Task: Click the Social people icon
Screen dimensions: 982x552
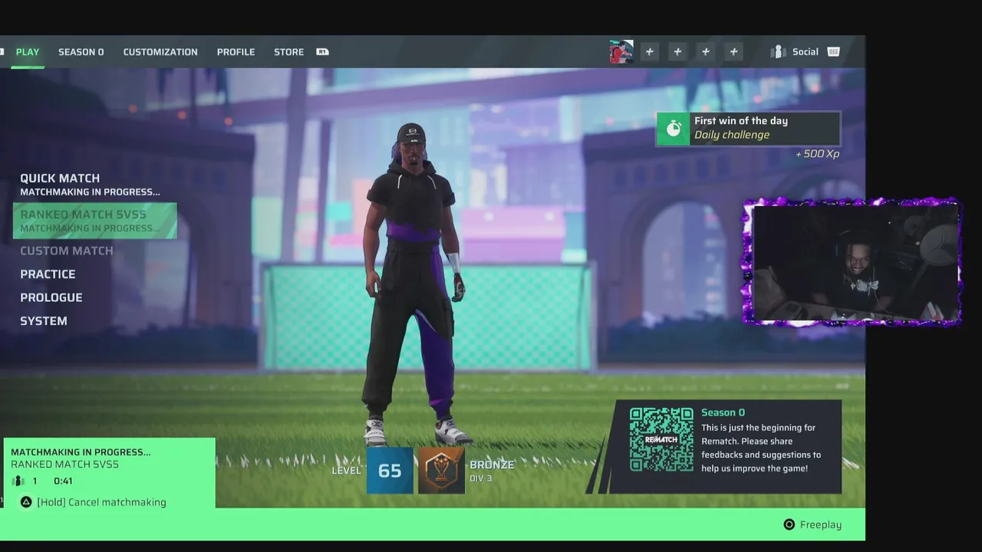Action: click(x=779, y=51)
